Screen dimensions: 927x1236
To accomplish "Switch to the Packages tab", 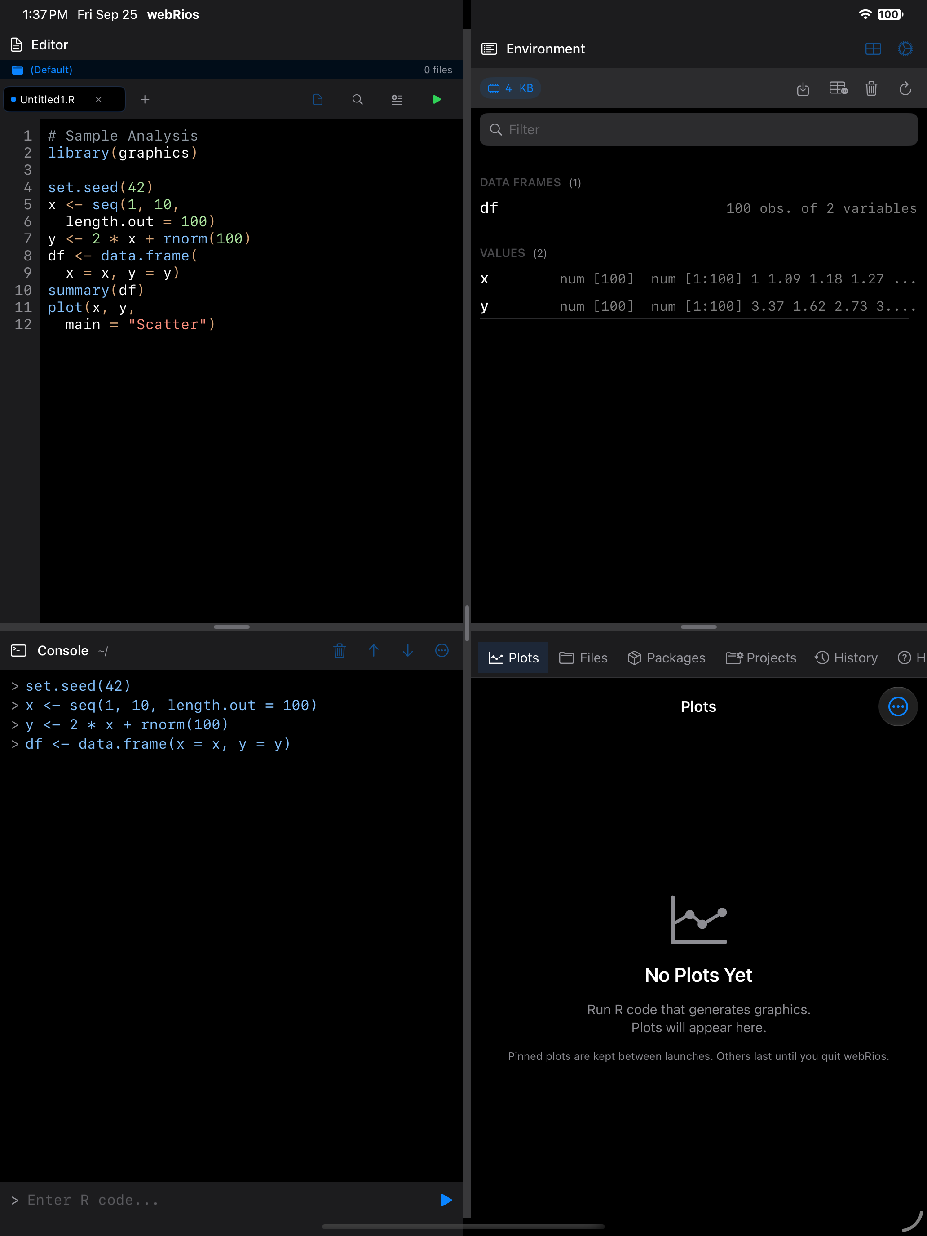I will pyautogui.click(x=666, y=658).
